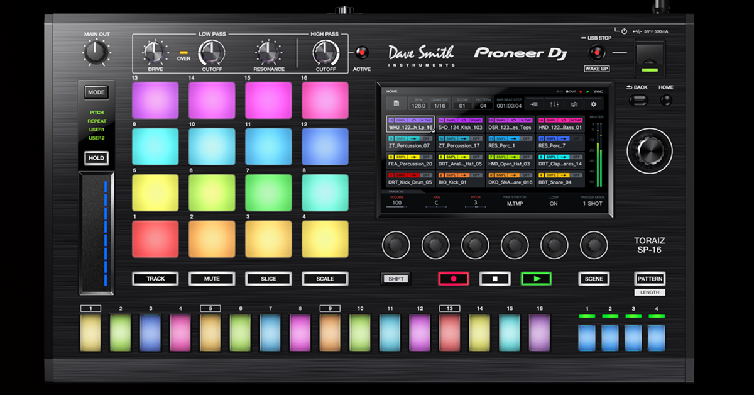Viewport: 754px width, 395px height.
Task: Open the project file icon on screen
Action: pyautogui.click(x=396, y=104)
